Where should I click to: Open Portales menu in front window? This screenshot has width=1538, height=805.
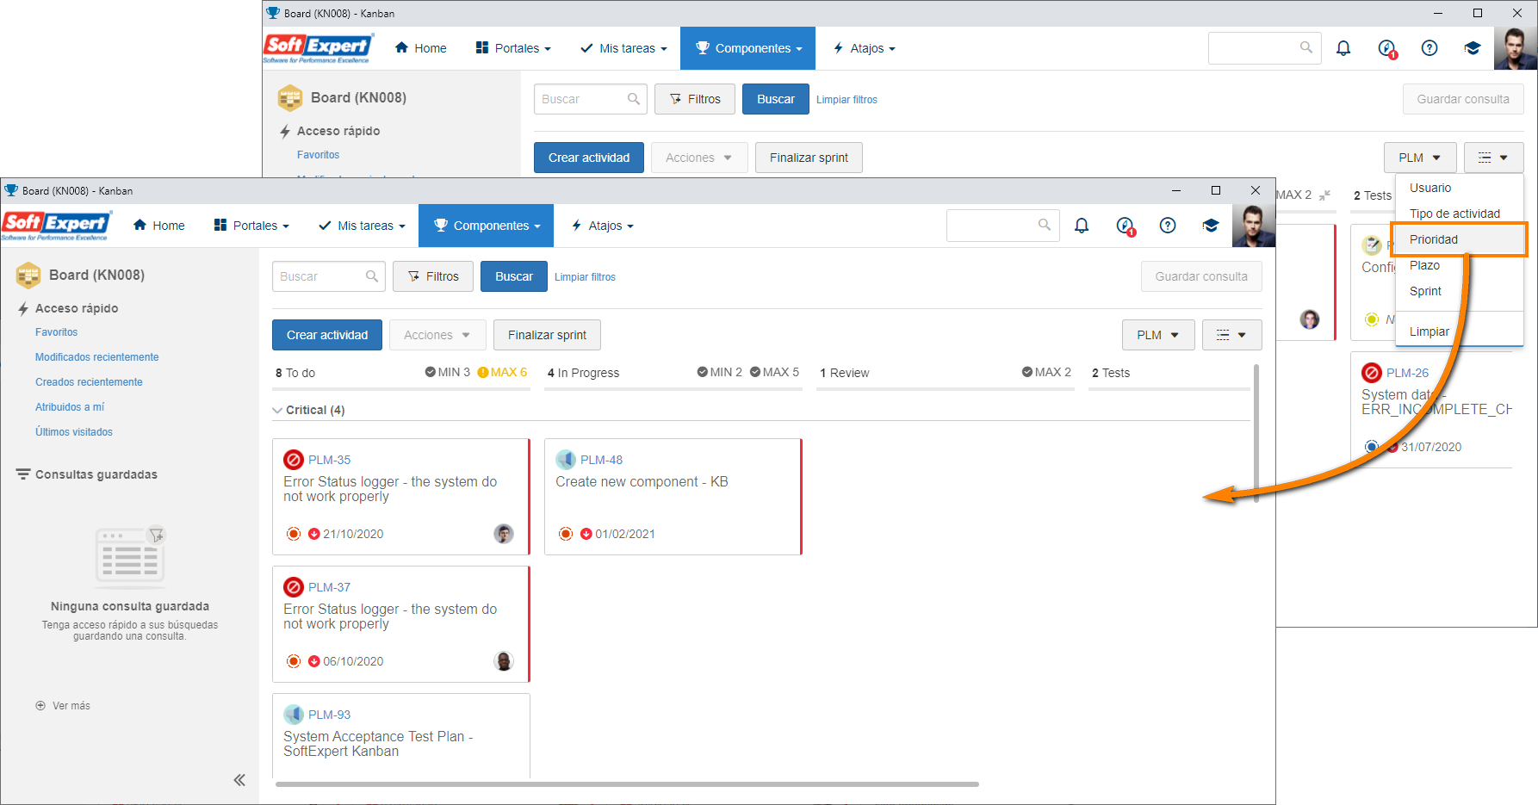tap(251, 226)
